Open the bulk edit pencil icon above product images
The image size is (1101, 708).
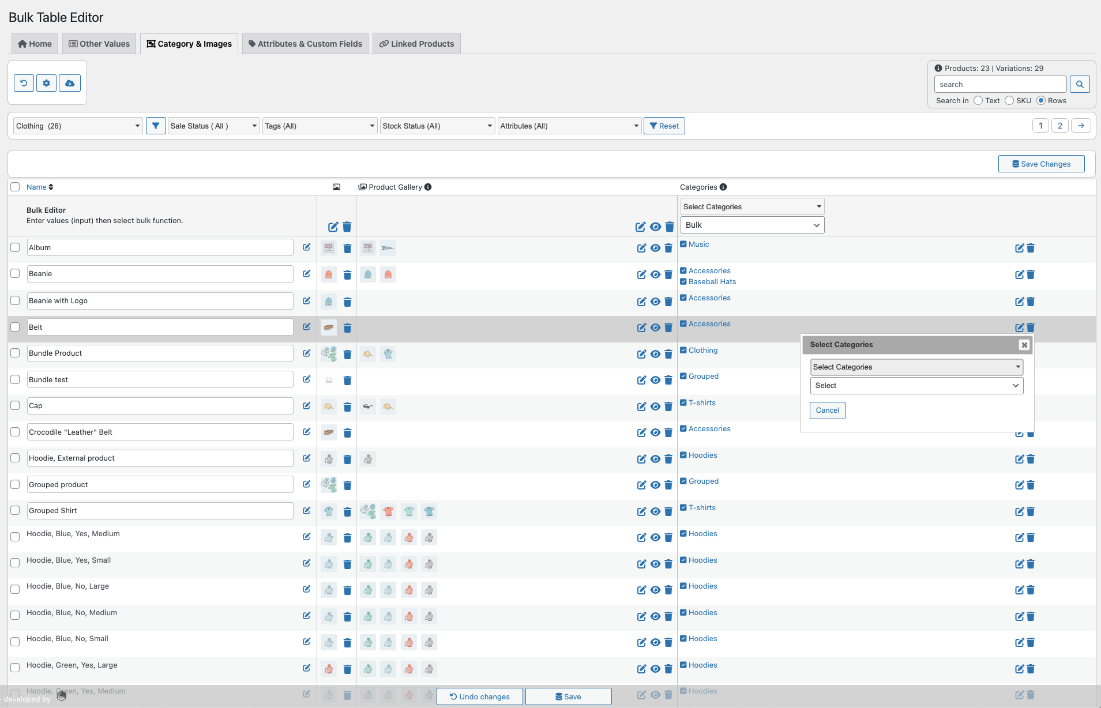pyautogui.click(x=332, y=227)
